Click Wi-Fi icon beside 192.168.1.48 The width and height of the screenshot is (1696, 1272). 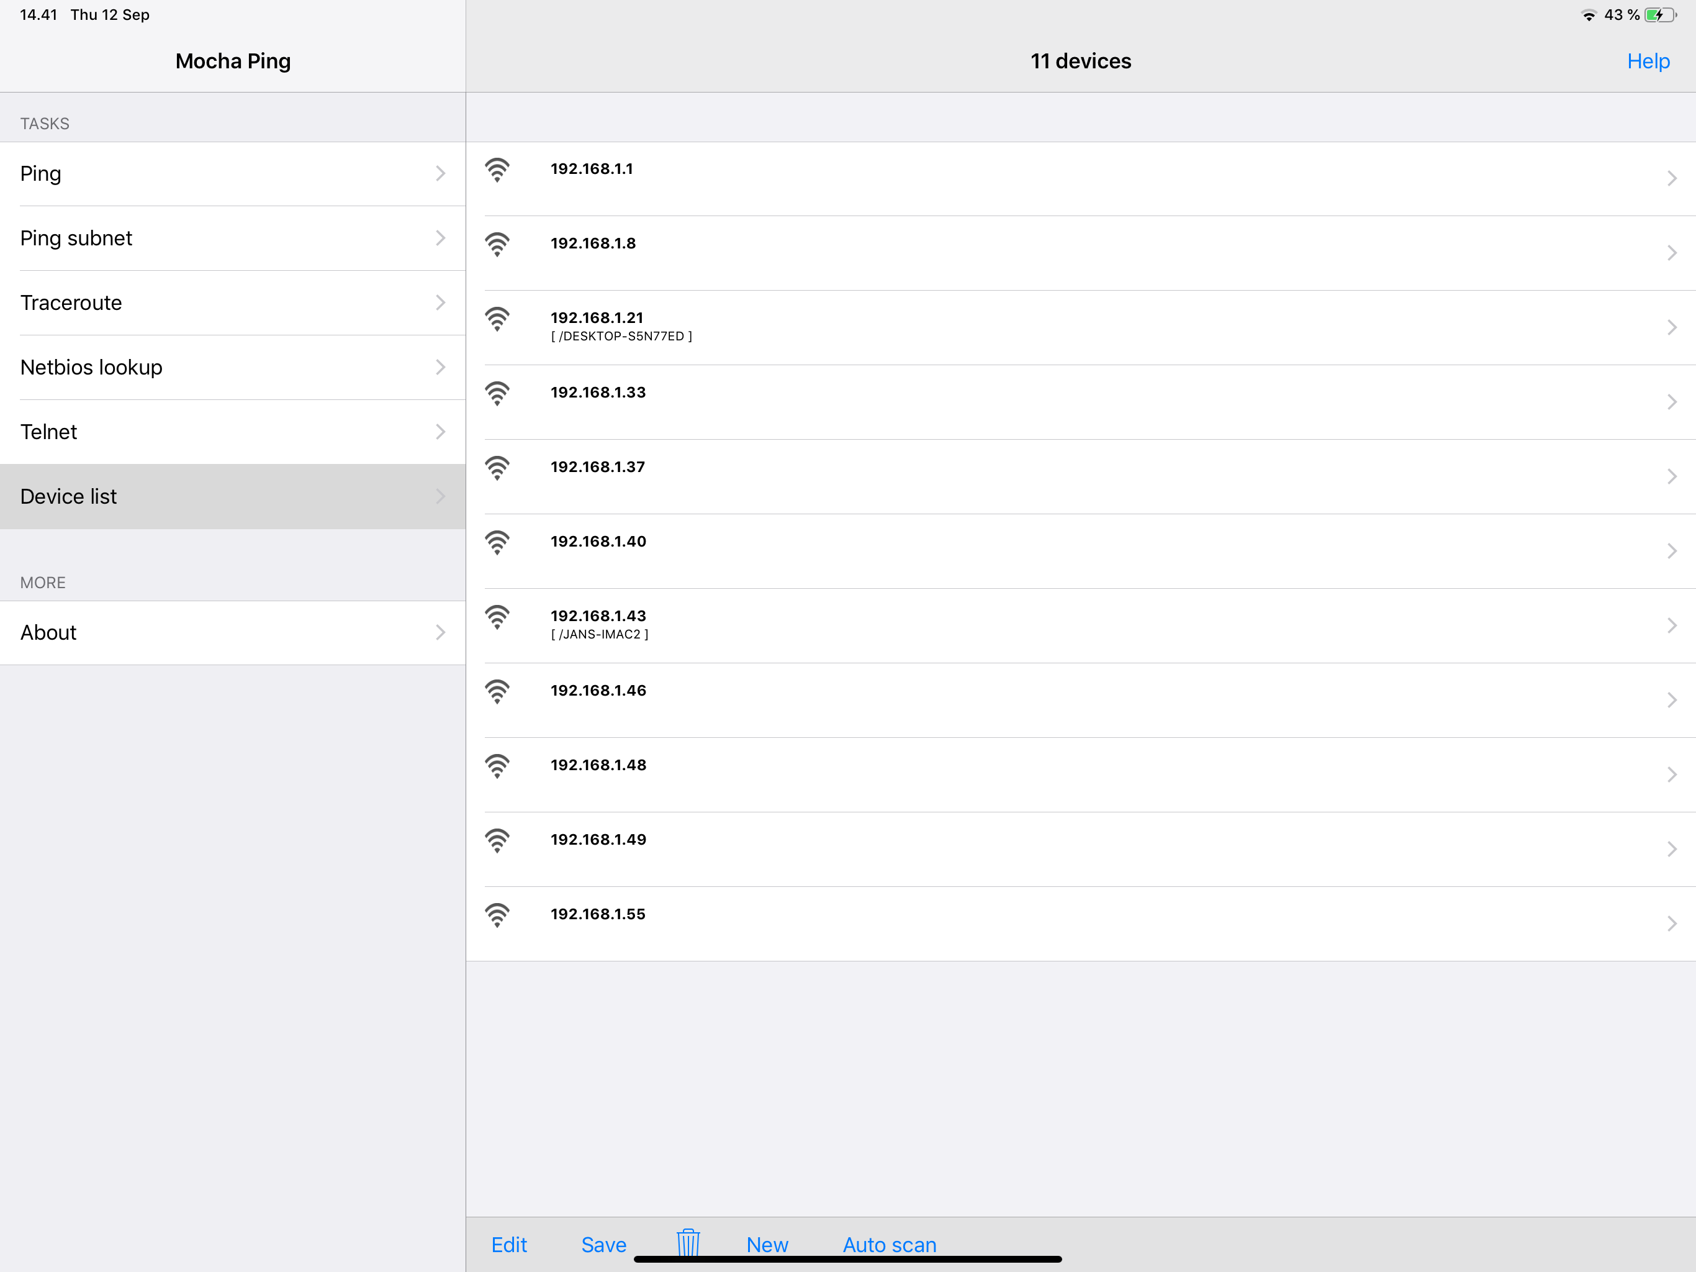point(497,766)
